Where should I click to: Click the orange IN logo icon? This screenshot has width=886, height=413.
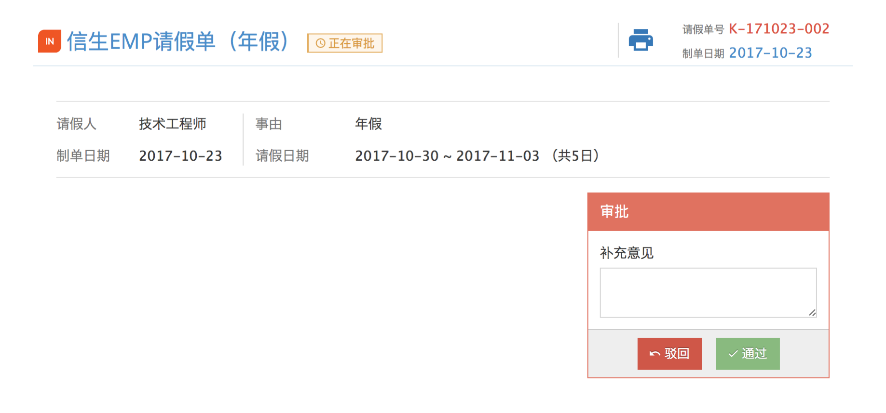point(50,41)
